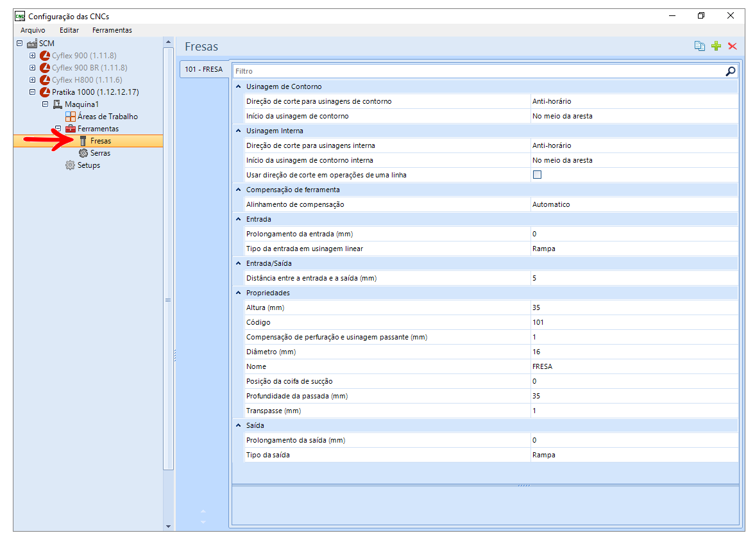
Task: Expand the Cyflex 900 BR node
Action: pyautogui.click(x=32, y=68)
